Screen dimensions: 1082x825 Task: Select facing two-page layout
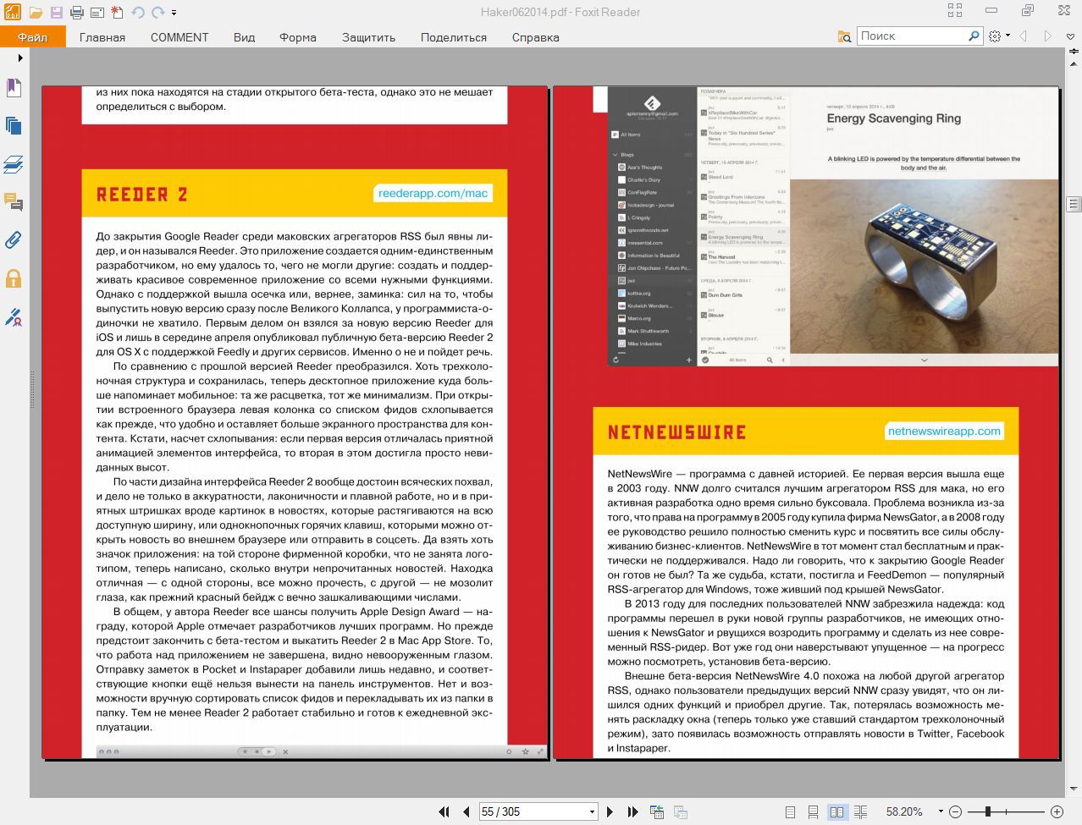click(x=836, y=812)
